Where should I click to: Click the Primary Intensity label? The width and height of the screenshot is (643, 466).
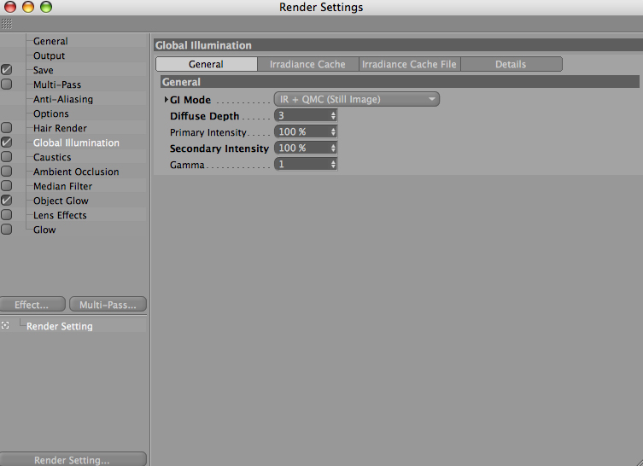(208, 132)
